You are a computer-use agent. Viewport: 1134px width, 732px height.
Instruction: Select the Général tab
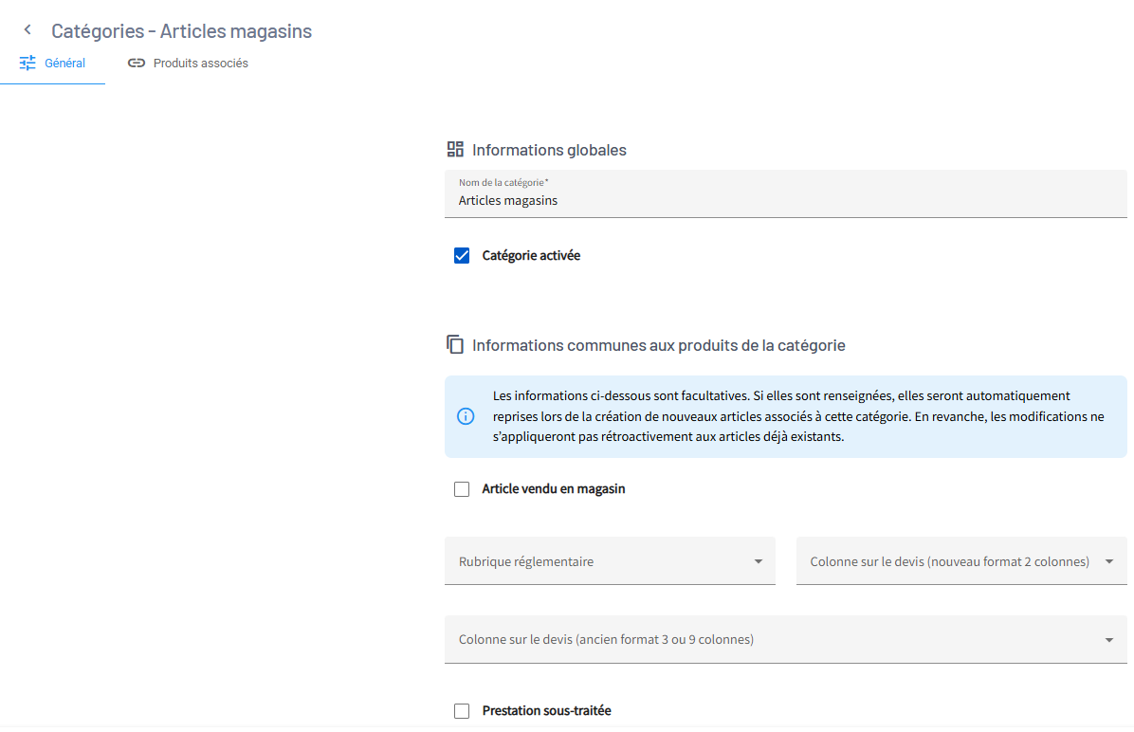[x=52, y=63]
